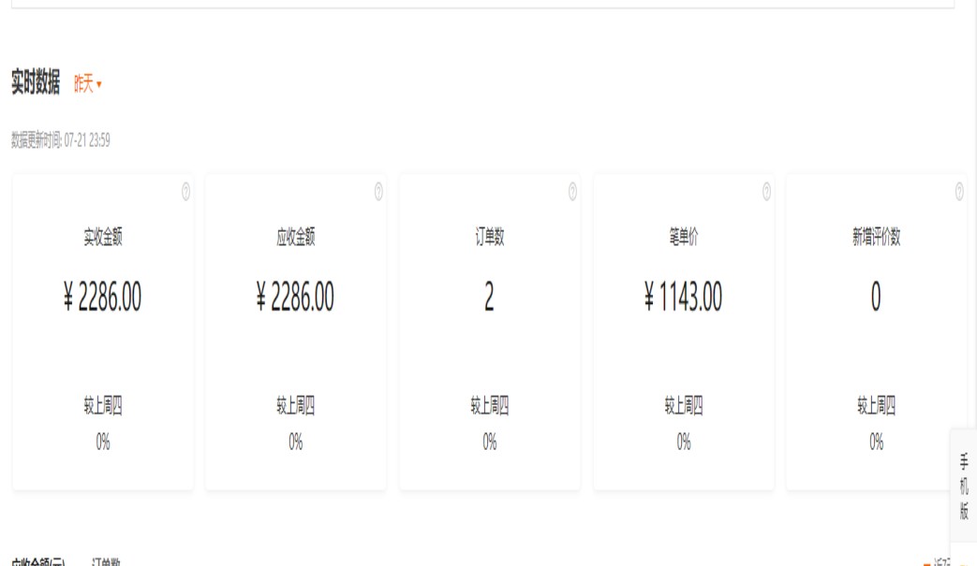Click the 实收金额 card title
Screen dimensions: 977x566
coord(103,238)
